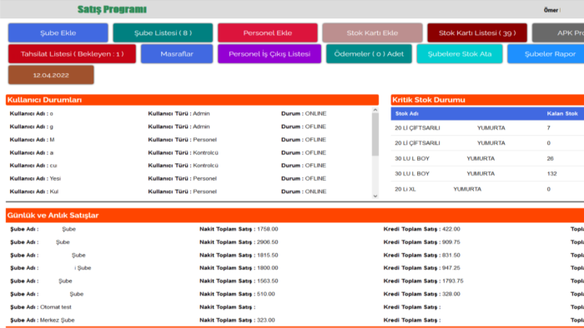Click Nakit Toplam Satış : 1563.50

[x=239, y=281]
